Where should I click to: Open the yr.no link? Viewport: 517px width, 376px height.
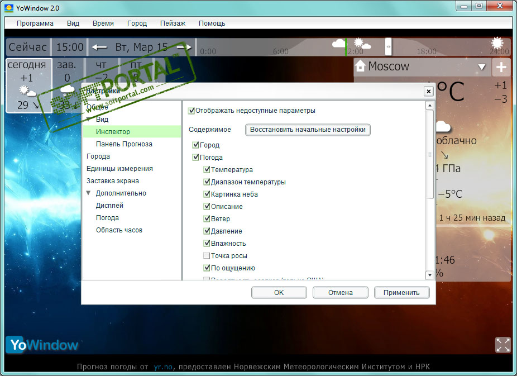pos(163,367)
